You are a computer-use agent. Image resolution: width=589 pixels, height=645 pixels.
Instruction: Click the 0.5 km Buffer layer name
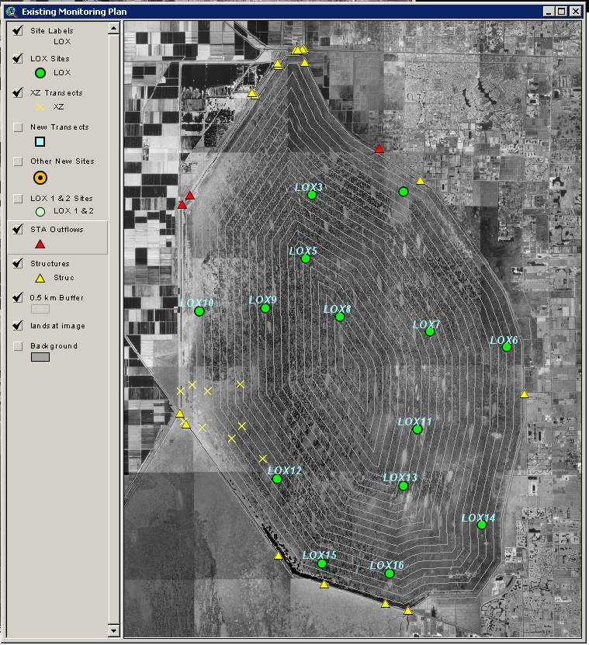(x=57, y=298)
